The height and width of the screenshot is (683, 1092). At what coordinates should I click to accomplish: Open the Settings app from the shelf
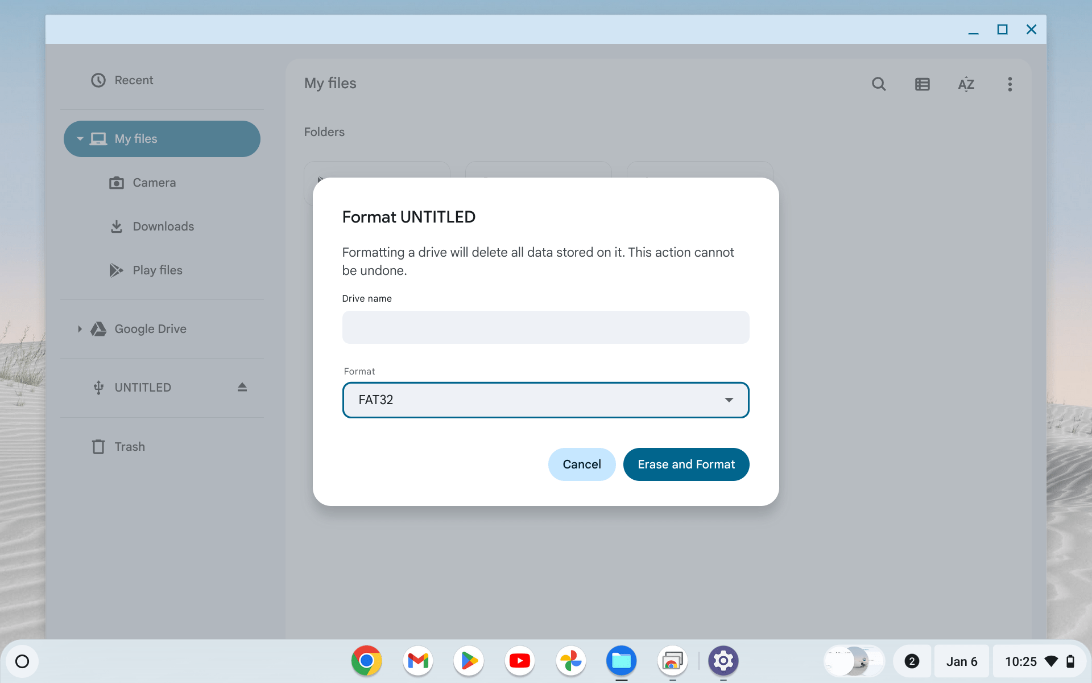[723, 661]
